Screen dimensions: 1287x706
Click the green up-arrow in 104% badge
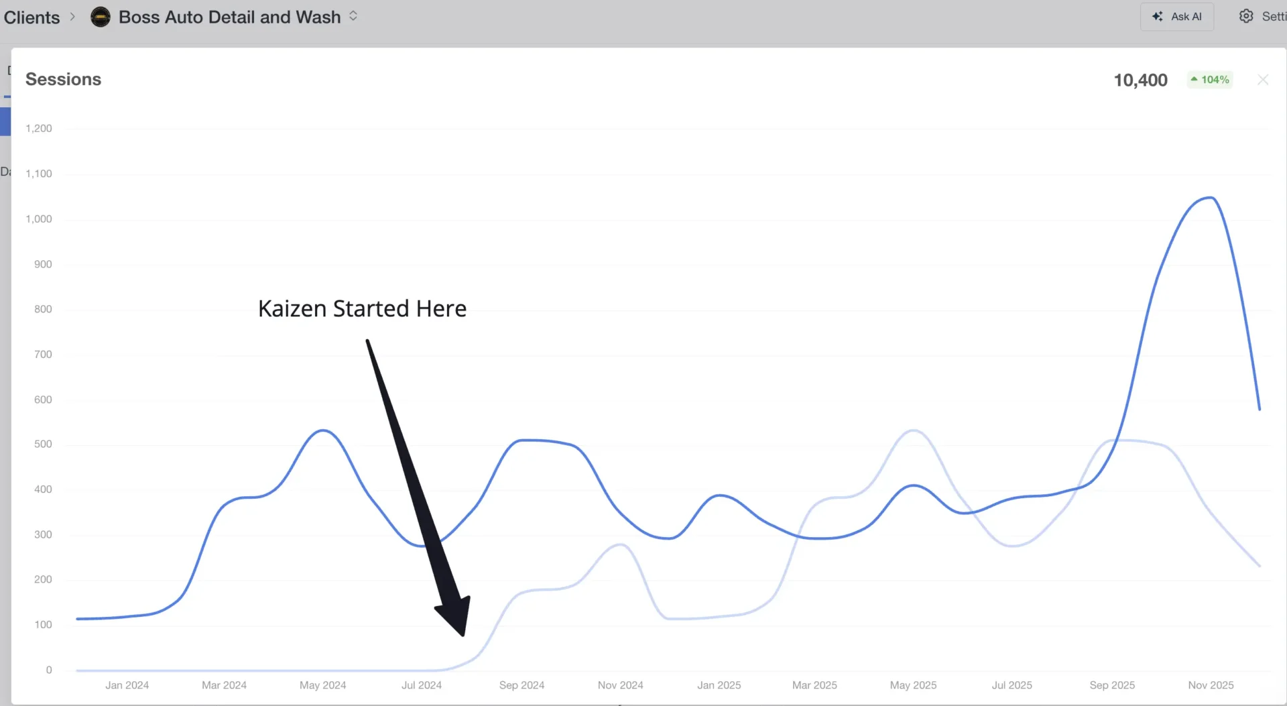coord(1194,79)
